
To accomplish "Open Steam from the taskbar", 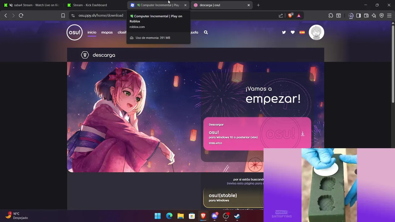I will click(x=237, y=216).
